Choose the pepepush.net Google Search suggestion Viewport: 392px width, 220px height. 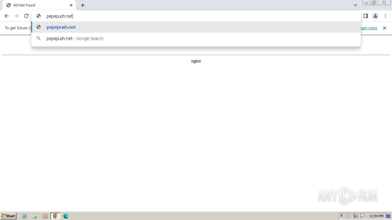[x=196, y=38]
